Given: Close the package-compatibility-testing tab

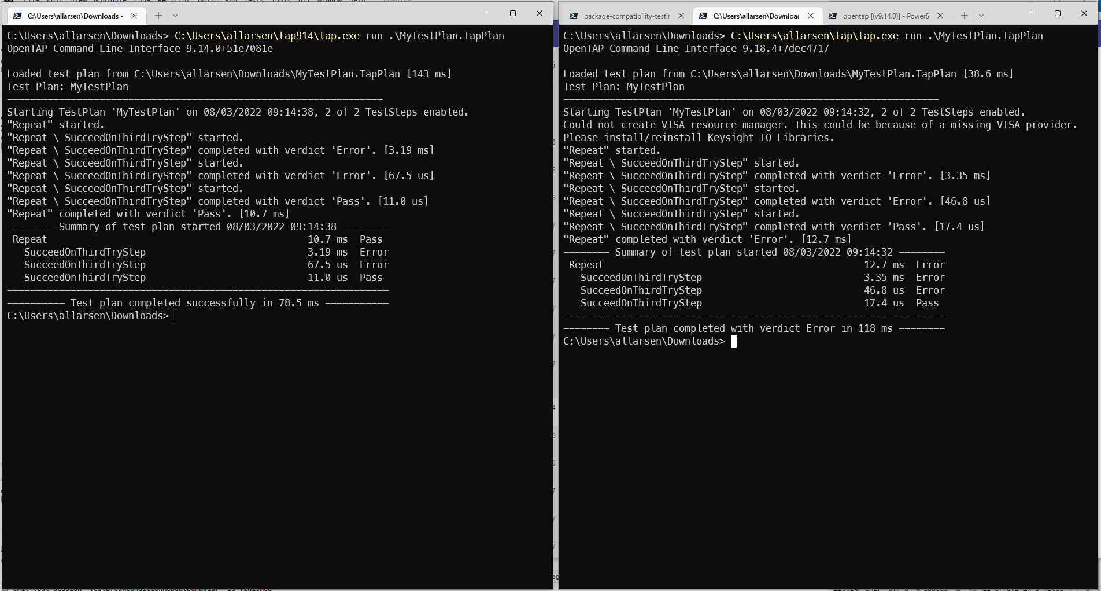Looking at the screenshot, I should pos(681,16).
